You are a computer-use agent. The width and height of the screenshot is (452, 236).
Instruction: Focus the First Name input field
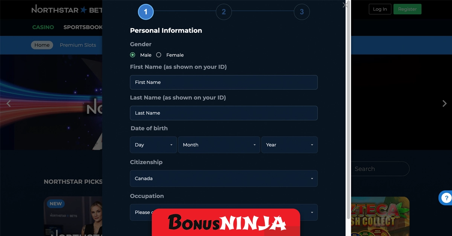pyautogui.click(x=224, y=82)
